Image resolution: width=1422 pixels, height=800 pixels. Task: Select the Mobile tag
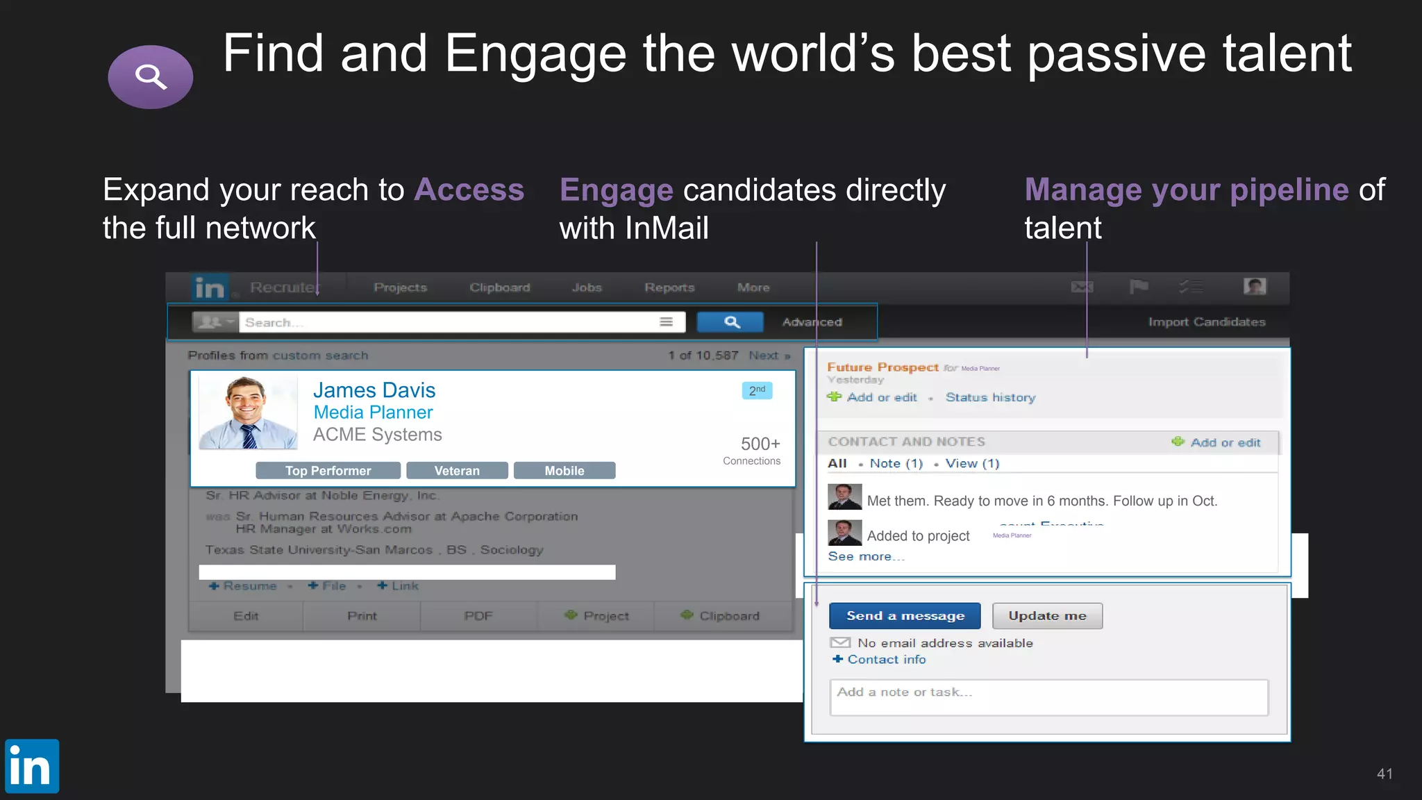[x=564, y=471]
